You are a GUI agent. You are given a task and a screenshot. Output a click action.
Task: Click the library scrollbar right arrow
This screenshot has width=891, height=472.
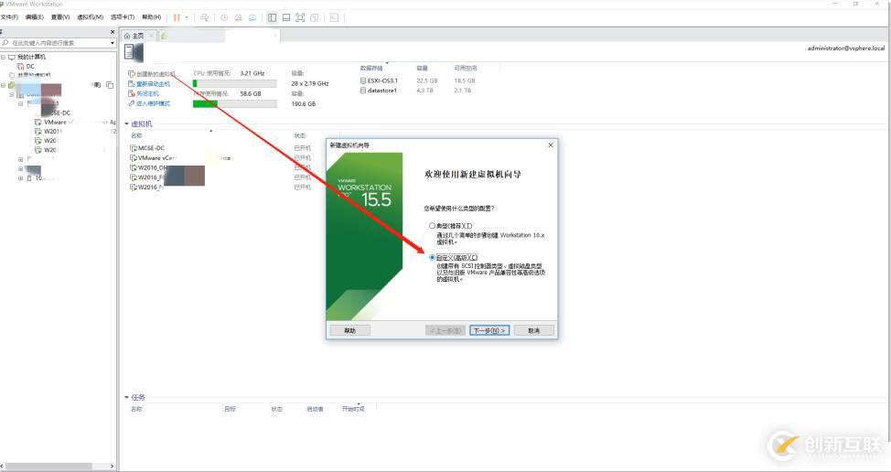click(112, 467)
